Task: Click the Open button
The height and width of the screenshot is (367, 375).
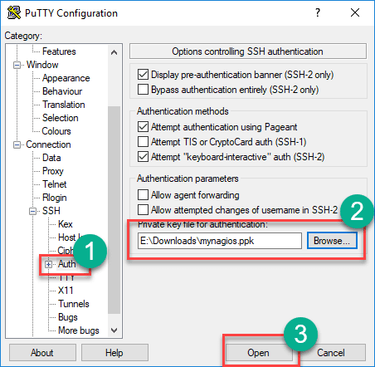Action: pyautogui.click(x=258, y=353)
